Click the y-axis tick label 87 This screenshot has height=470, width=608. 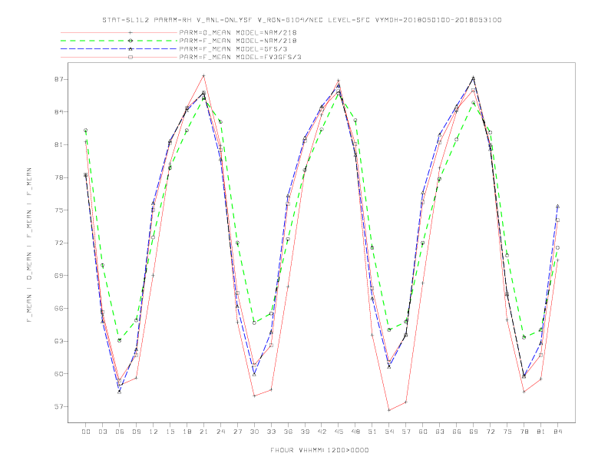58,79
